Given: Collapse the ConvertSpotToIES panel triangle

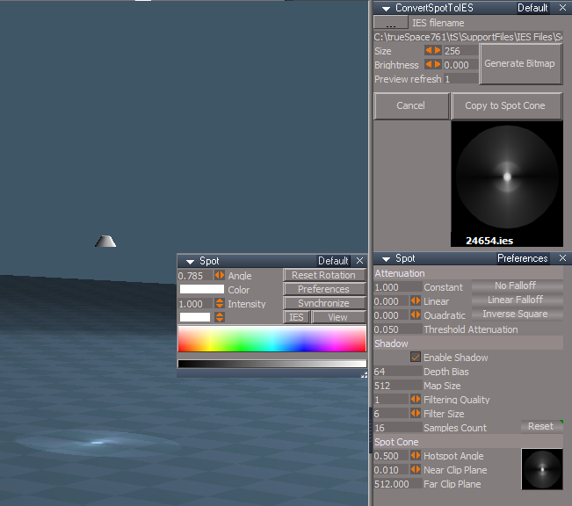Looking at the screenshot, I should (386, 8).
